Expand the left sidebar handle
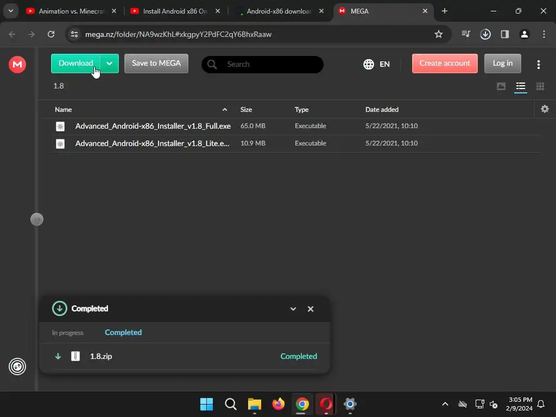 click(x=37, y=219)
